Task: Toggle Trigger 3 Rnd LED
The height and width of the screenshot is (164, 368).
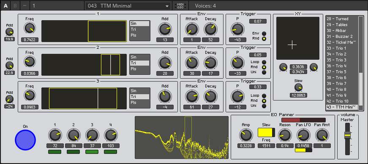Action: pyautogui.click(x=264, y=101)
